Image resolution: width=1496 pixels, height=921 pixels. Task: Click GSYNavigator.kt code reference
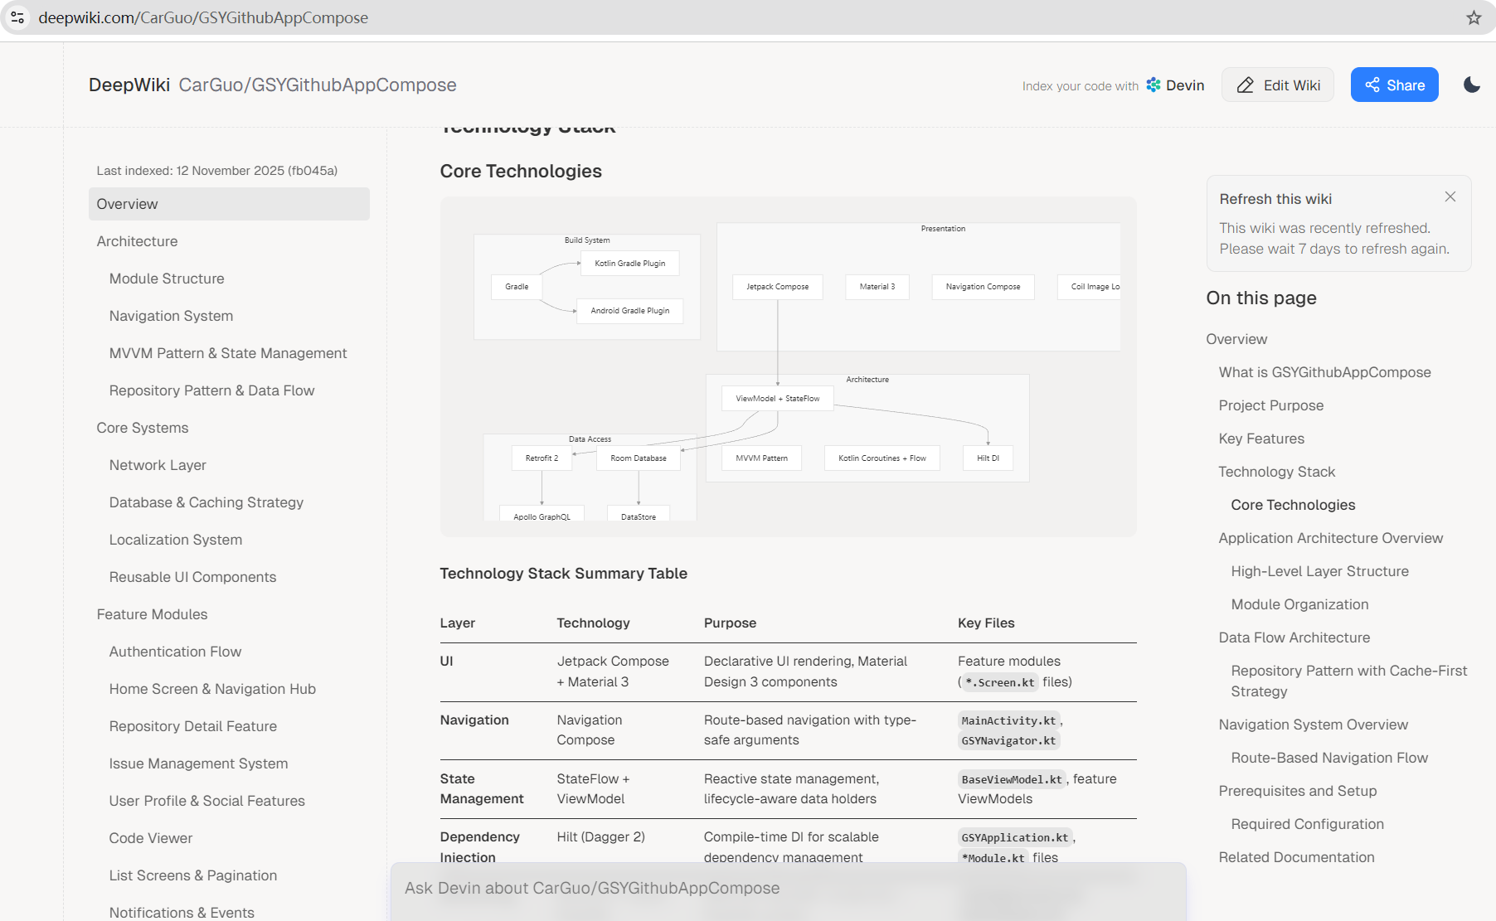coord(1008,740)
